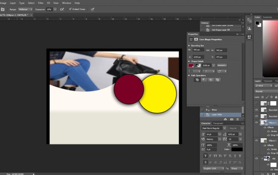Image resolution: width=278 pixels, height=175 pixels.
Task: Collapse the Shape Details section
Action: click(x=189, y=62)
